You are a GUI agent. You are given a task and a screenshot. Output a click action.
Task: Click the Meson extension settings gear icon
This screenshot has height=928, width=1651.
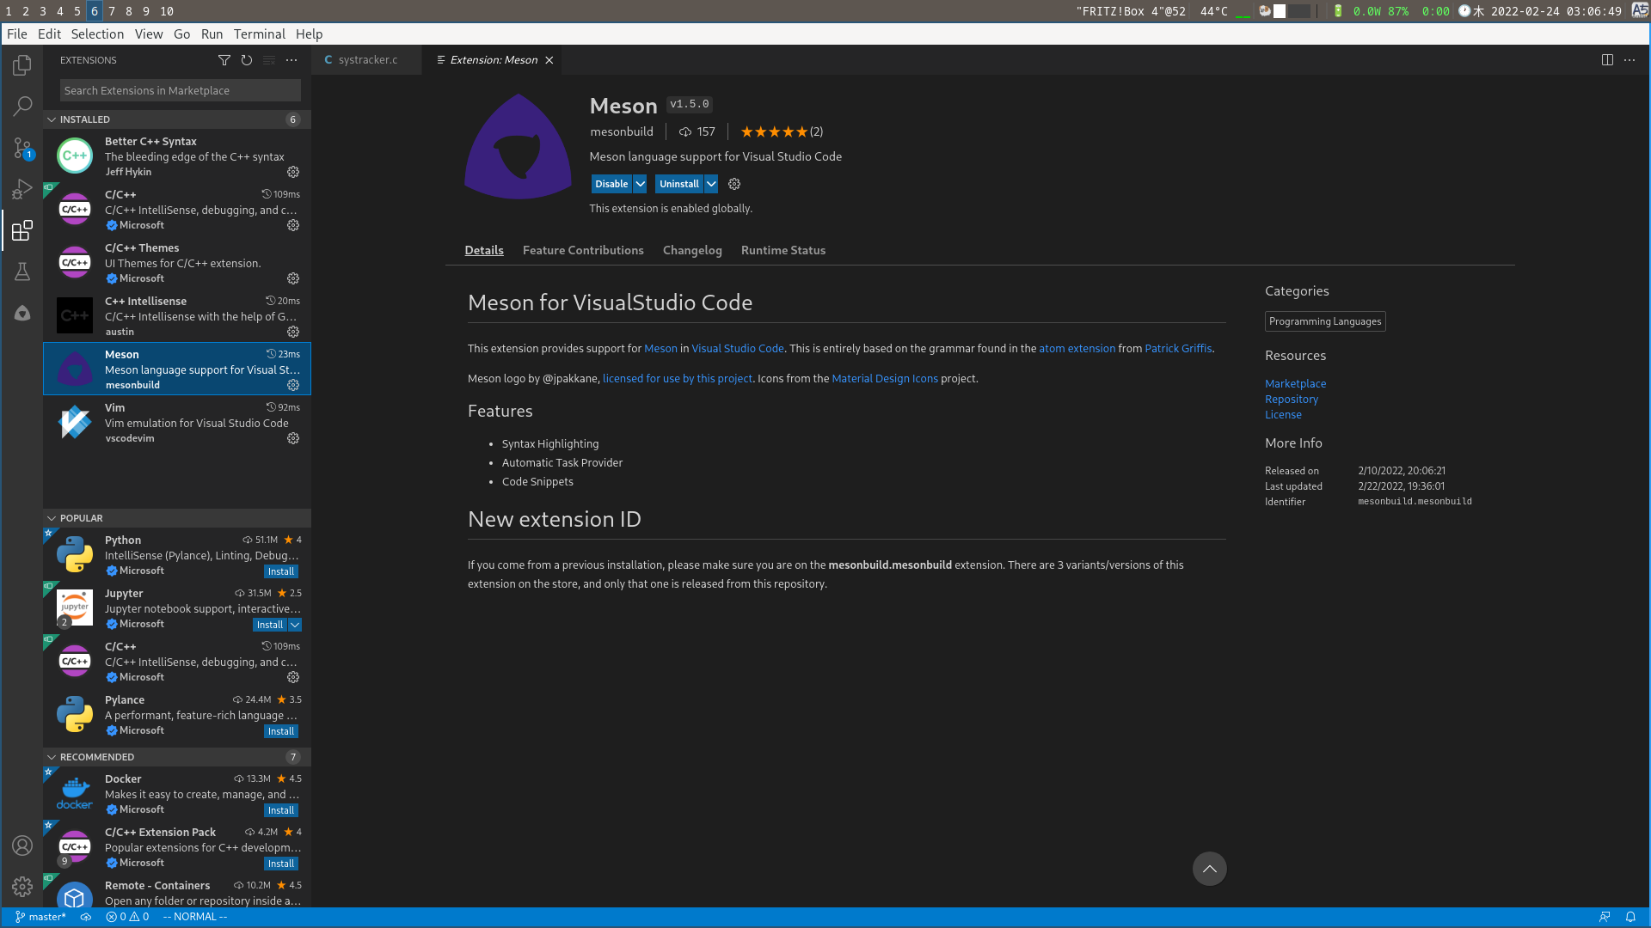point(292,384)
